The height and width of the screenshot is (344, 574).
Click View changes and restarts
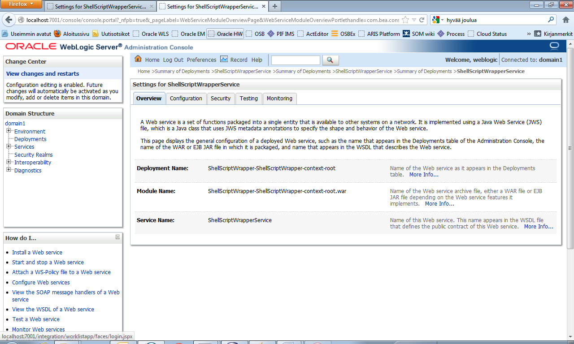point(43,73)
